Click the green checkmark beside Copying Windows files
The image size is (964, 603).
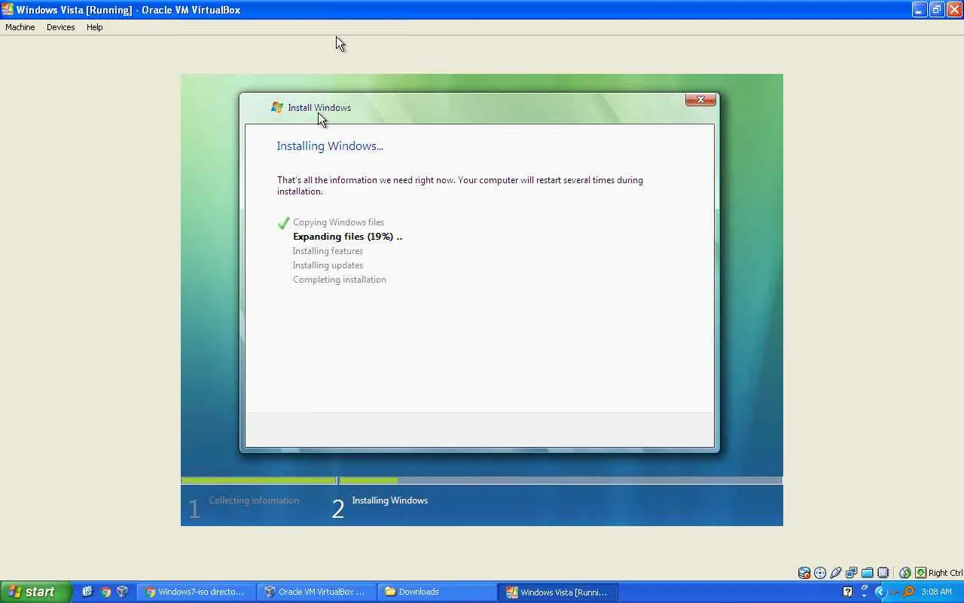tap(283, 223)
